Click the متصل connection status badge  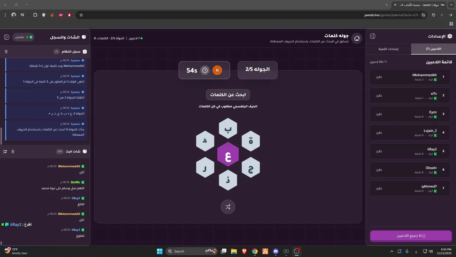[24, 37]
